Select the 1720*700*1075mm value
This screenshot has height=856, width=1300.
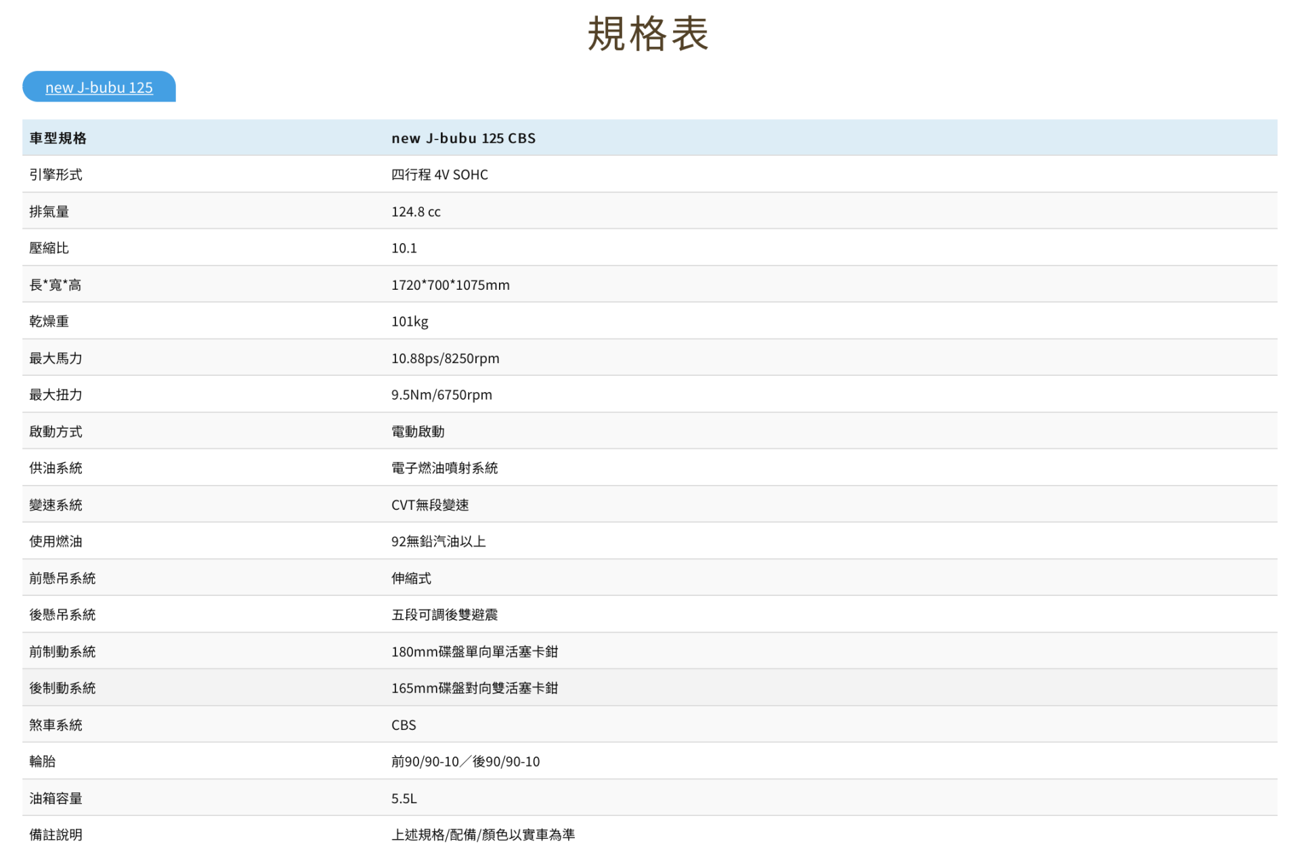pyautogui.click(x=450, y=284)
